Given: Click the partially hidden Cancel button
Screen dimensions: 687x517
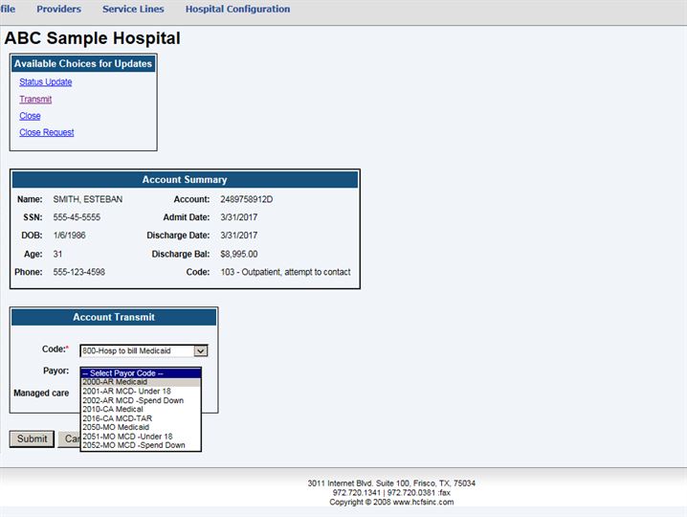Looking at the screenshot, I should pos(68,439).
